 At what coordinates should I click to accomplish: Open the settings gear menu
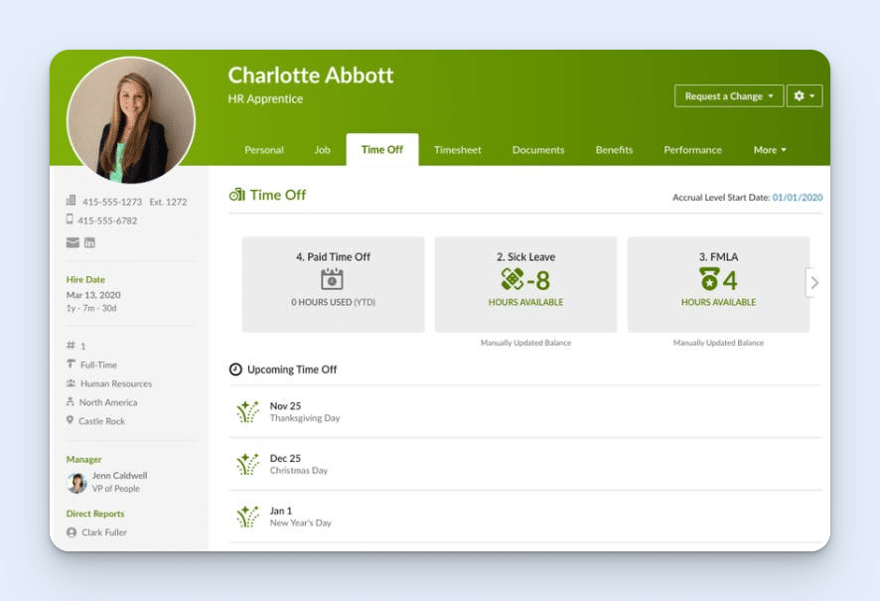[x=804, y=95]
